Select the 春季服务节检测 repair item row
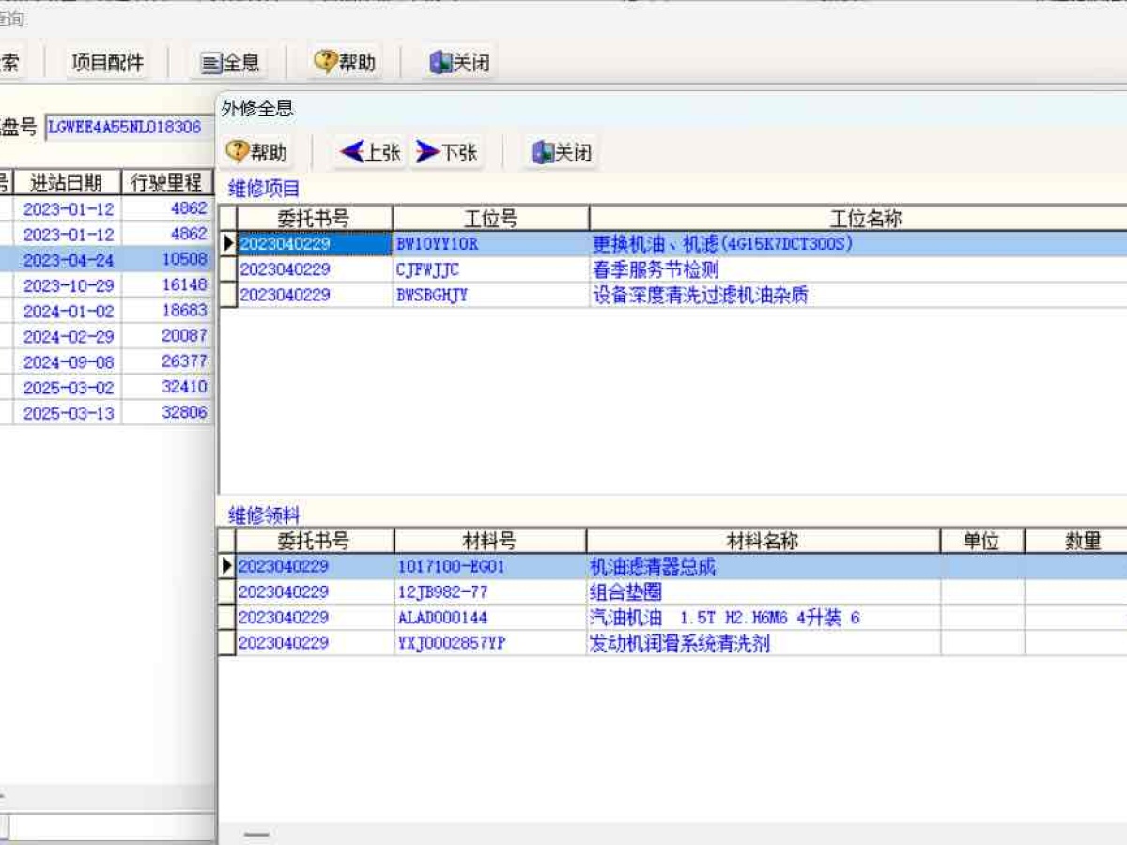The width and height of the screenshot is (1127, 845). [x=655, y=269]
